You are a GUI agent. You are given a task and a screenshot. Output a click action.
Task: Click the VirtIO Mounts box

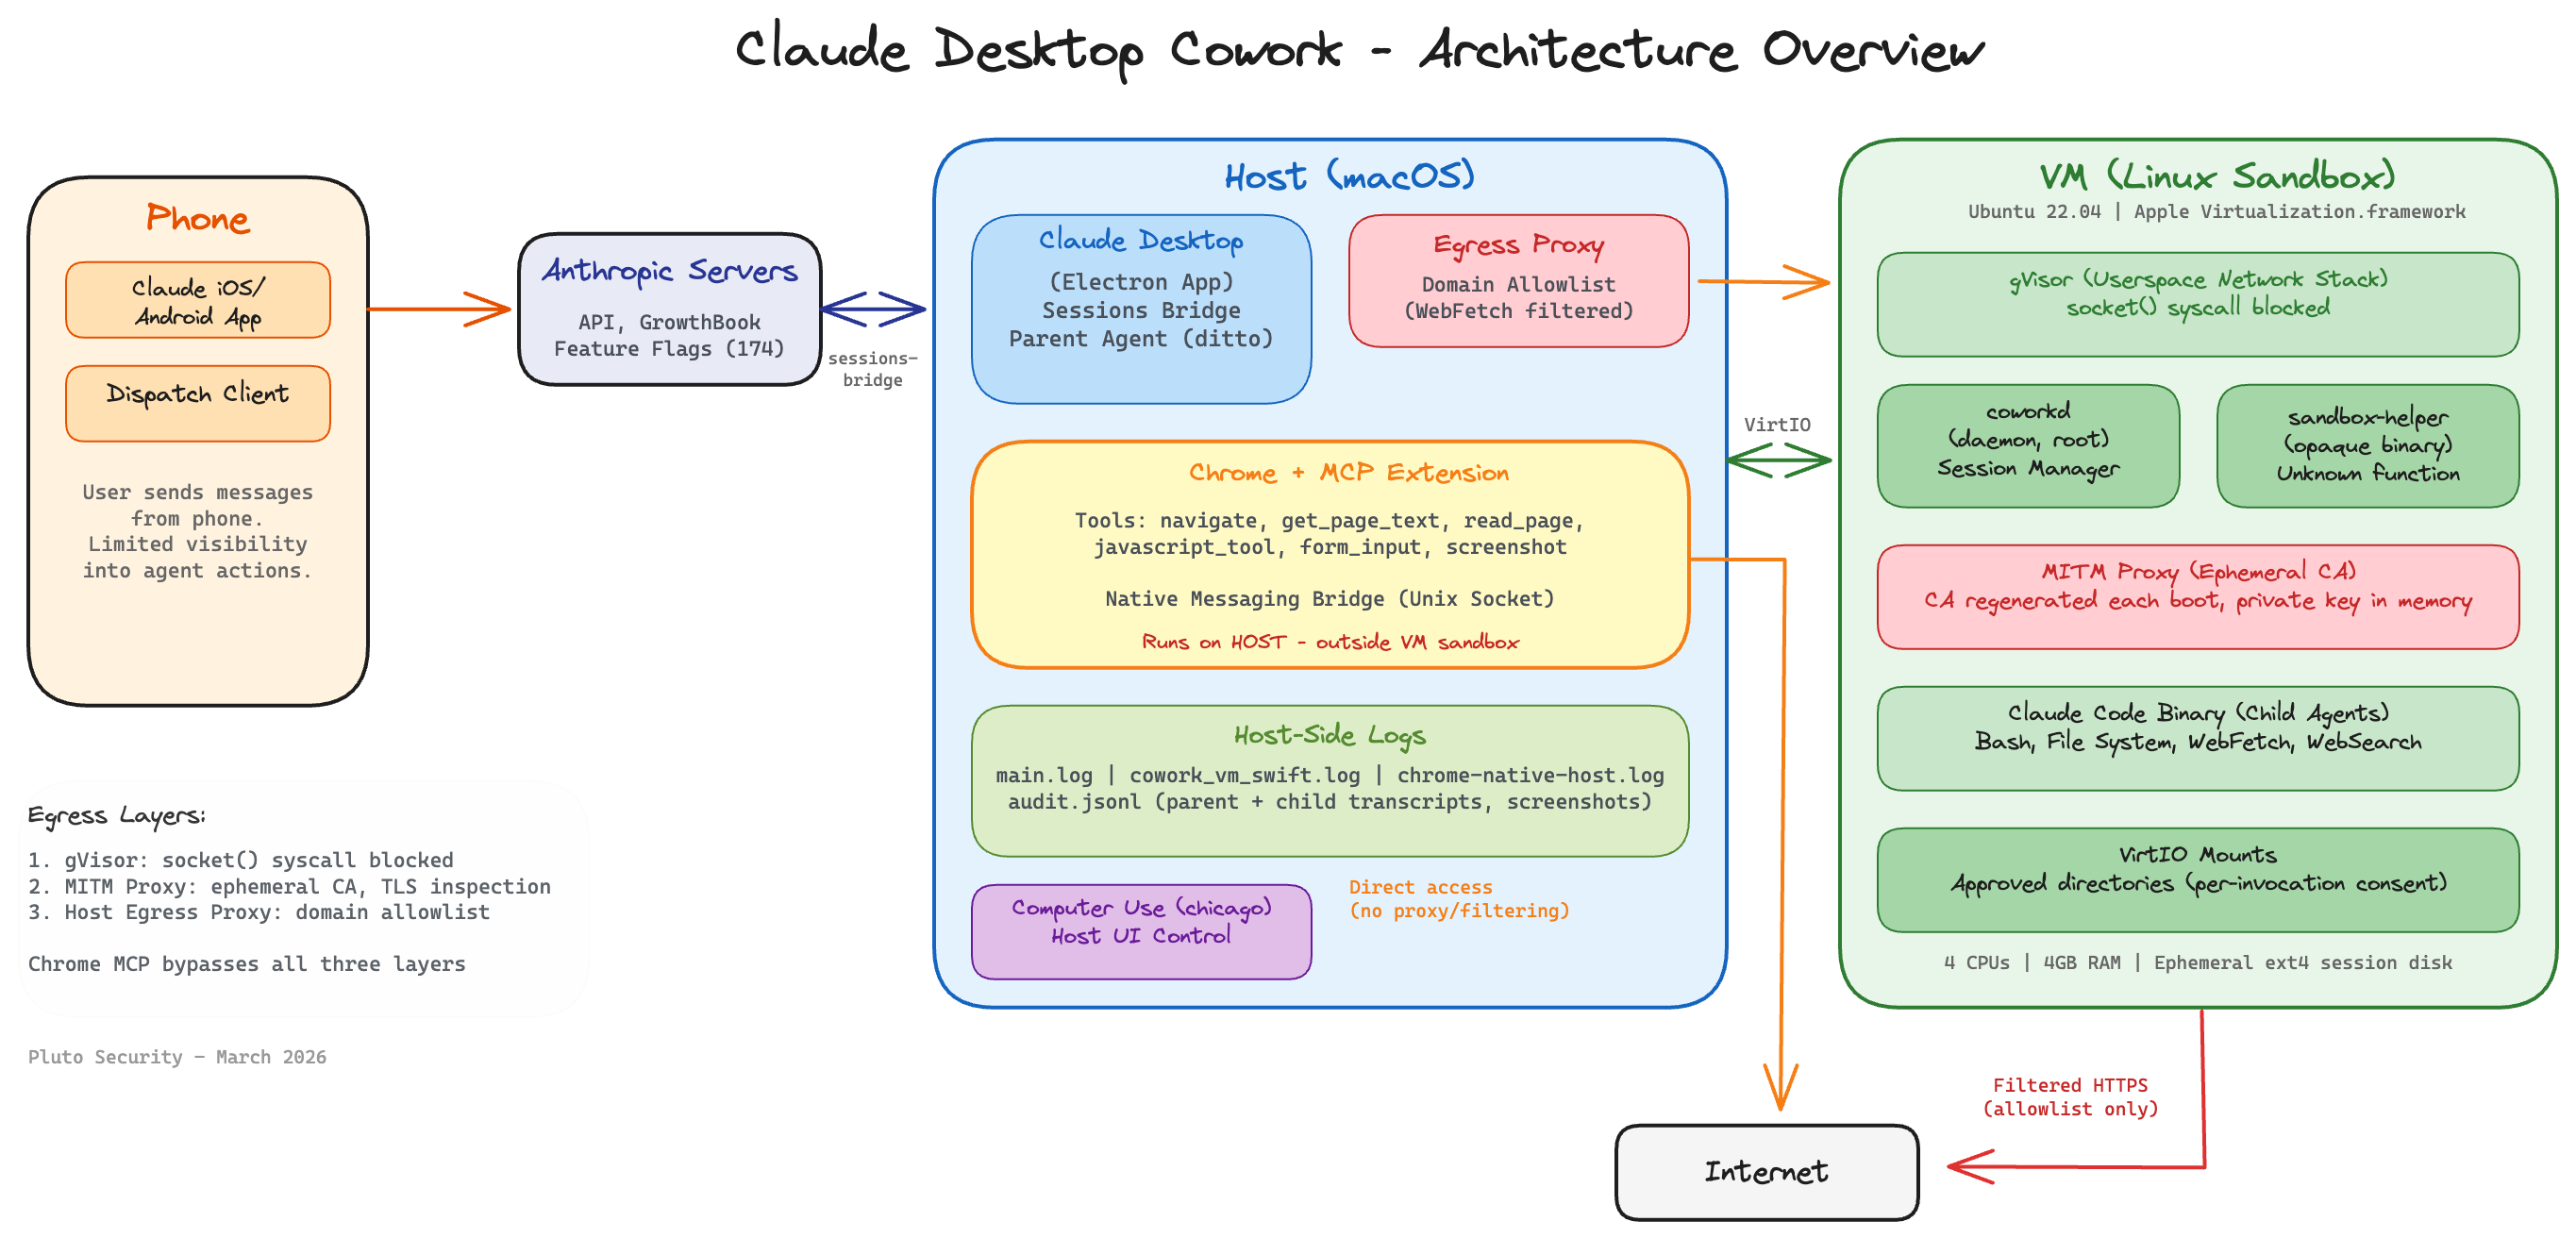2197,879
